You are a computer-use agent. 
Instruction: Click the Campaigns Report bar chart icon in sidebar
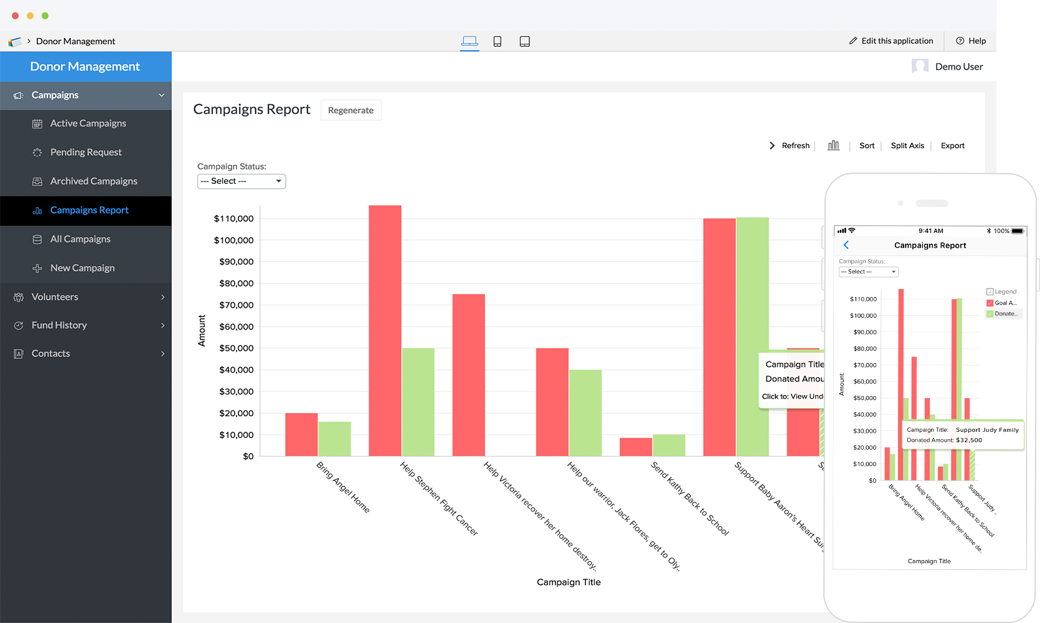37,211
